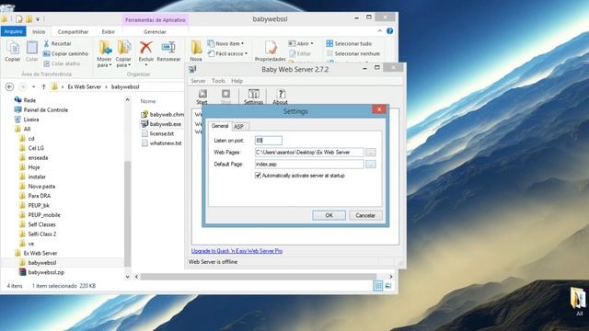The width and height of the screenshot is (589, 331).
Task: Select whatsnew.txt file
Action: (x=162, y=143)
